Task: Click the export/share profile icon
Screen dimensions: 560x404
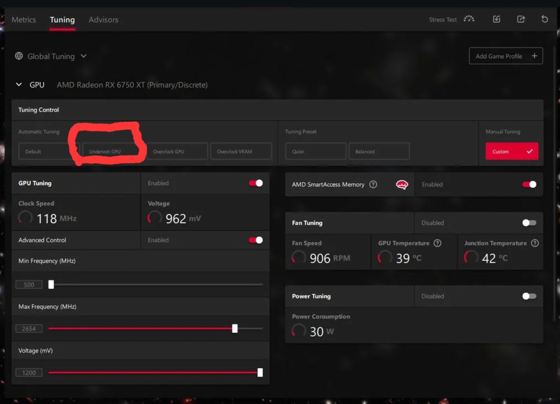Action: tap(521, 19)
